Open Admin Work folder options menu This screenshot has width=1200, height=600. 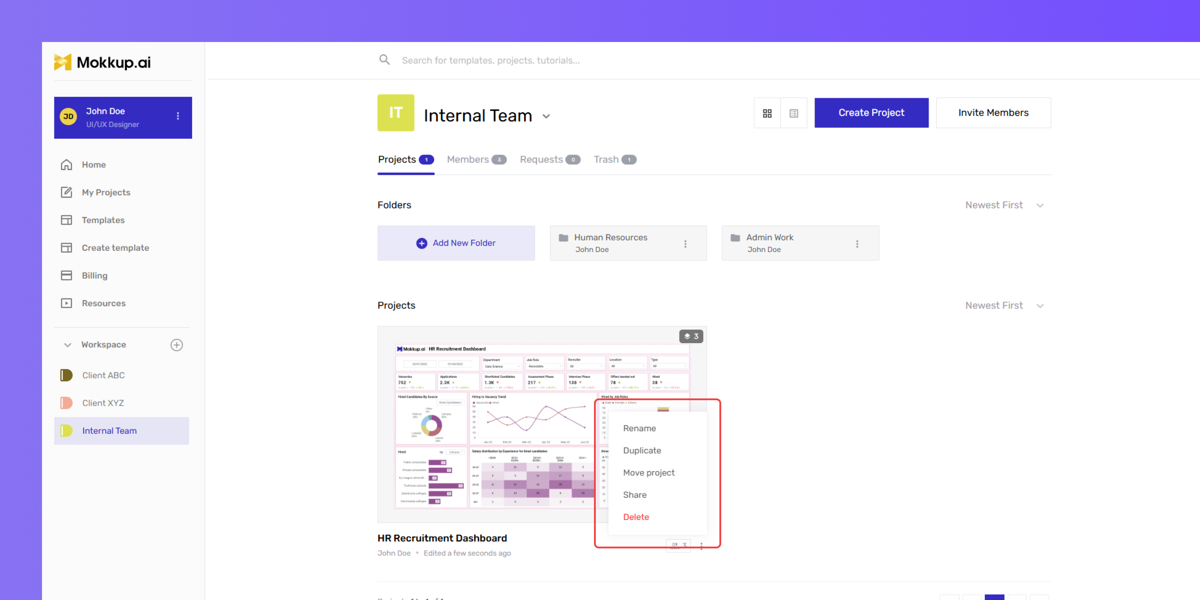pos(857,244)
